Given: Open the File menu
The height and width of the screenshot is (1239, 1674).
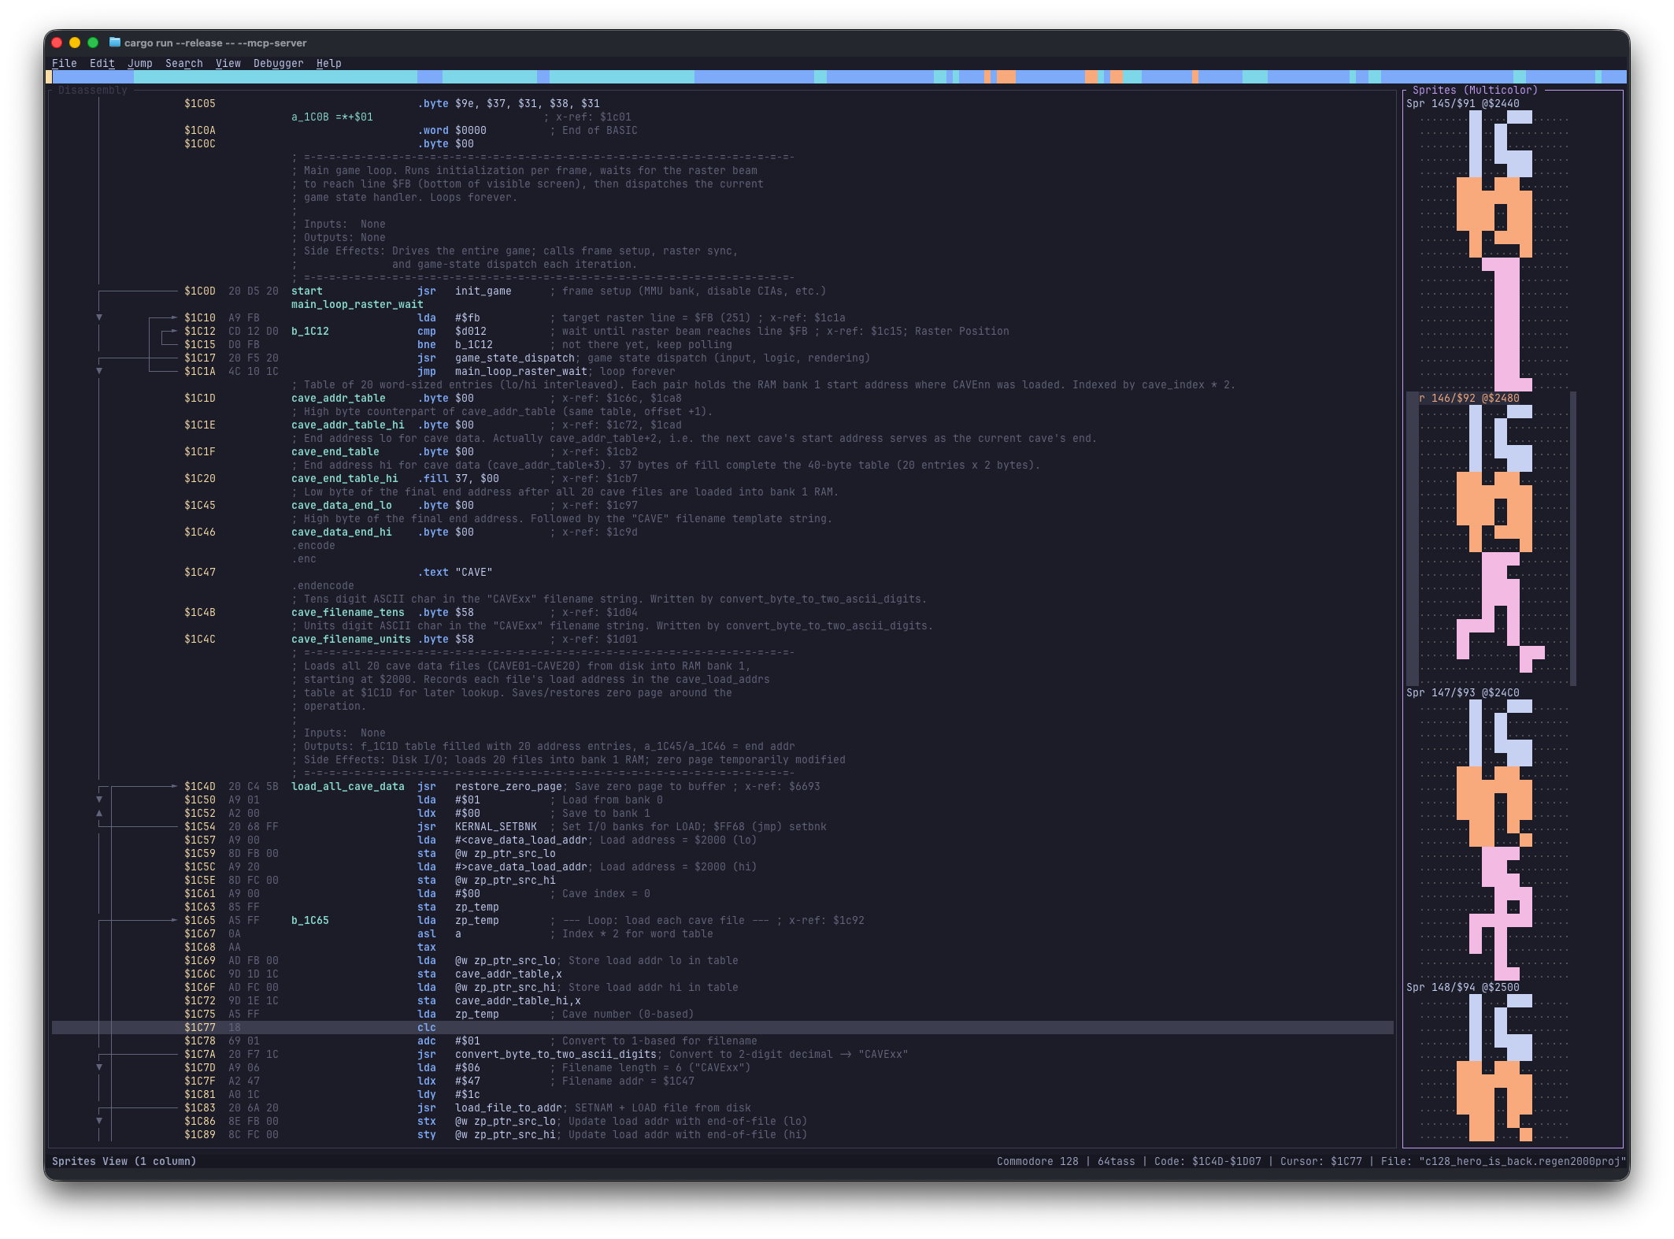Looking at the screenshot, I should pyautogui.click(x=64, y=63).
